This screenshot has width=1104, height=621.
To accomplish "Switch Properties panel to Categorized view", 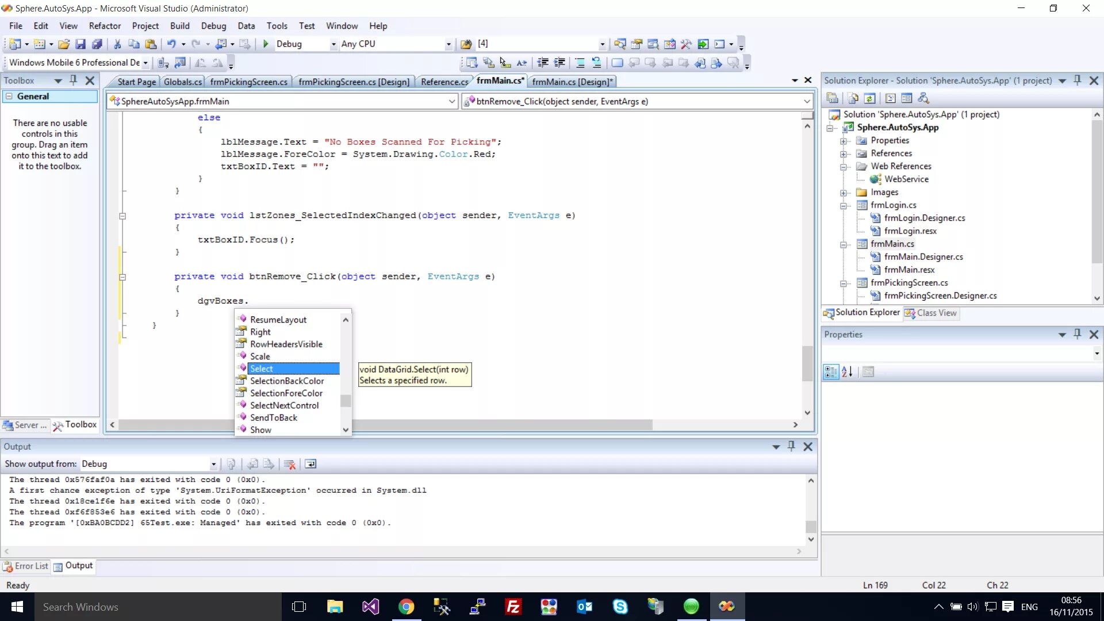I will pos(831,372).
